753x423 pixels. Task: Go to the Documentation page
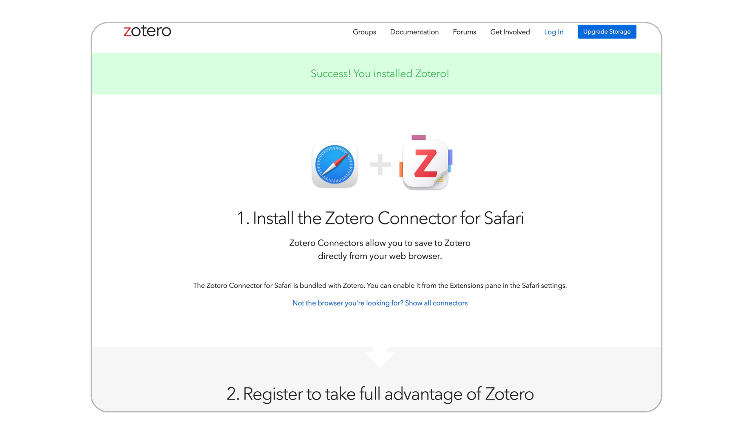click(x=414, y=32)
